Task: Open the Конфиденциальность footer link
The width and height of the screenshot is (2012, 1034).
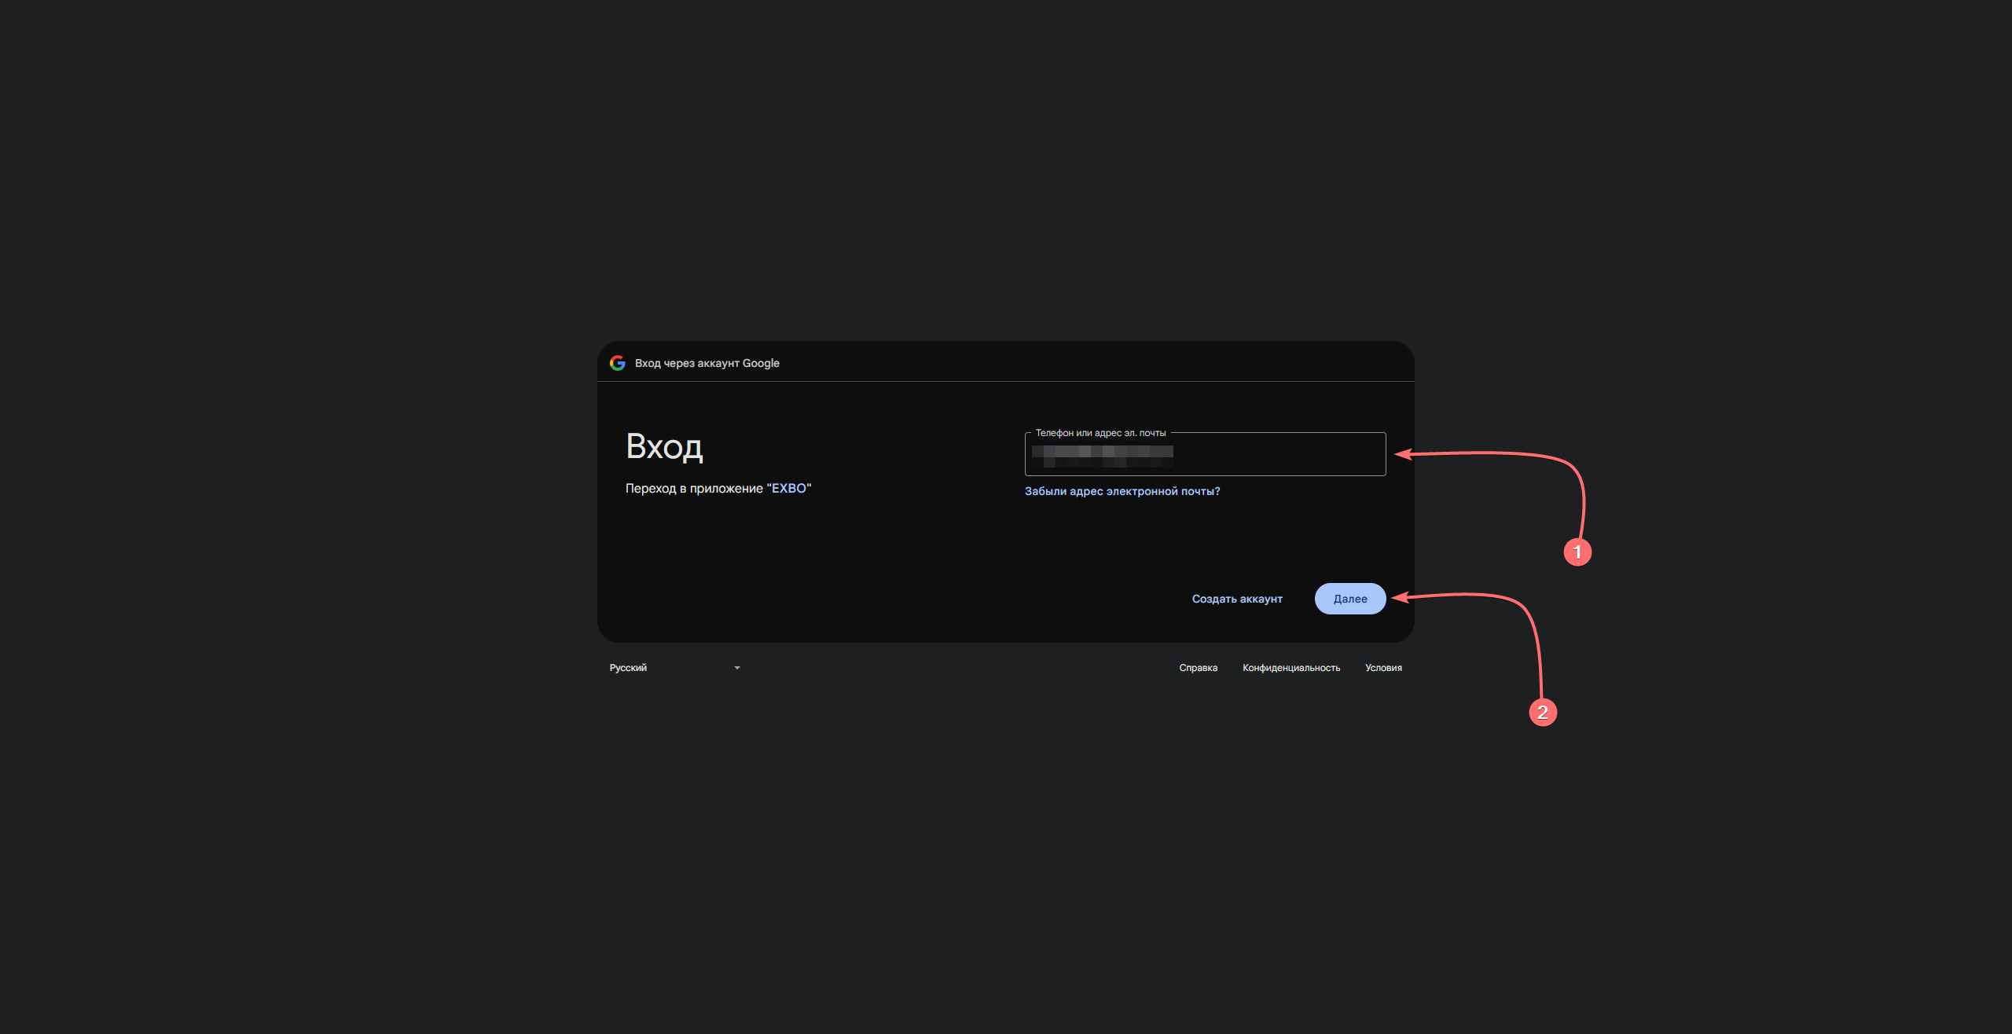Action: click(1291, 668)
